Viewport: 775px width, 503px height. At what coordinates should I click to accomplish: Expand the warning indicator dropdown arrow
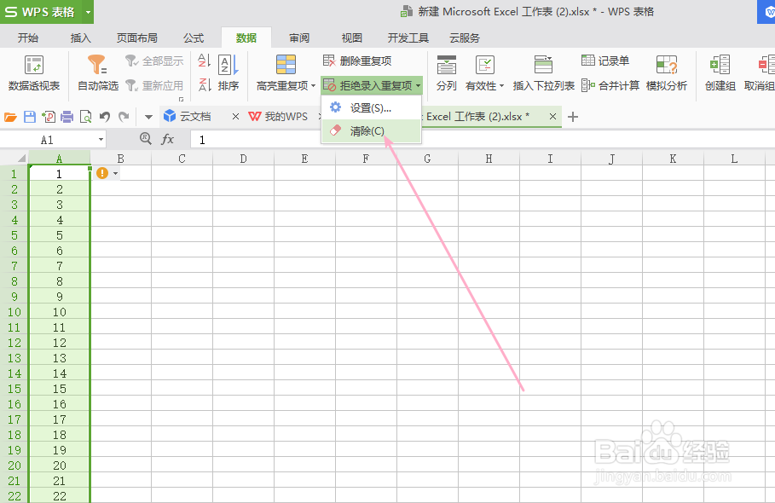pyautogui.click(x=115, y=173)
